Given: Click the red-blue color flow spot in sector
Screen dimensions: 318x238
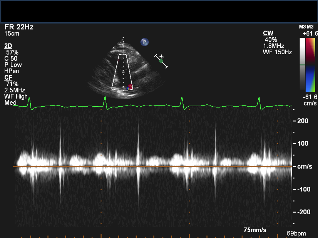Looking at the screenshot, I should [129, 87].
